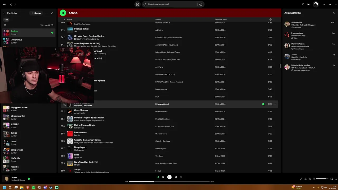Click the Phenomenon track cover

(x=70, y=134)
